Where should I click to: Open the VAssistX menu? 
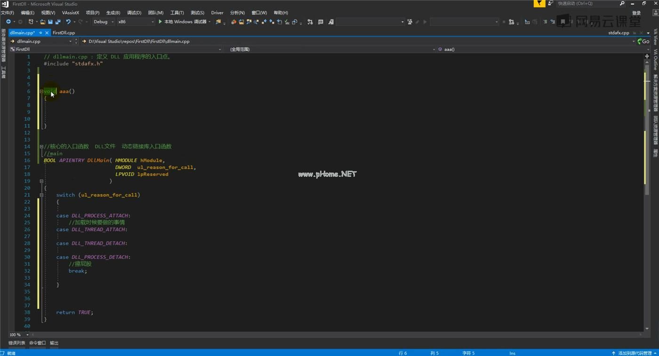pyautogui.click(x=71, y=13)
